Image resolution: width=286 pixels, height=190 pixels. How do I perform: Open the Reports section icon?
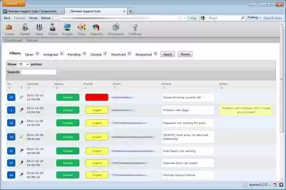[96, 27]
